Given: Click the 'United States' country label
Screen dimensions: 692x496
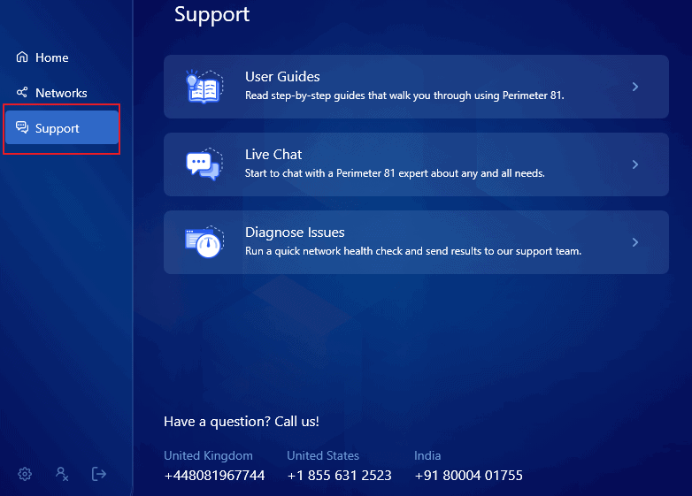Looking at the screenshot, I should pos(323,455).
